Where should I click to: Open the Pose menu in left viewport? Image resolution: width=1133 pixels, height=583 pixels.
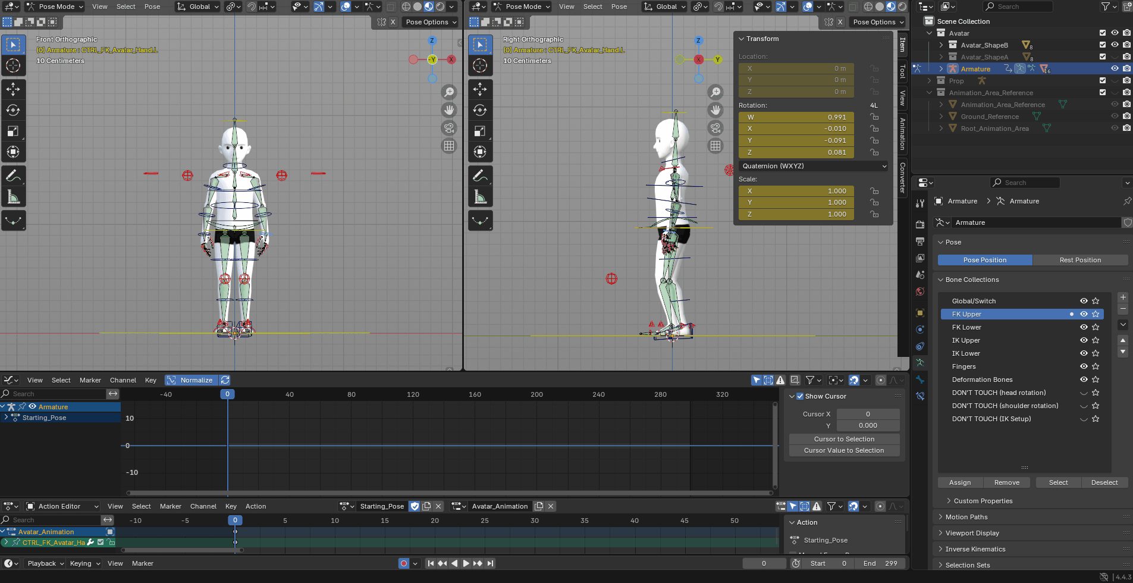click(152, 7)
